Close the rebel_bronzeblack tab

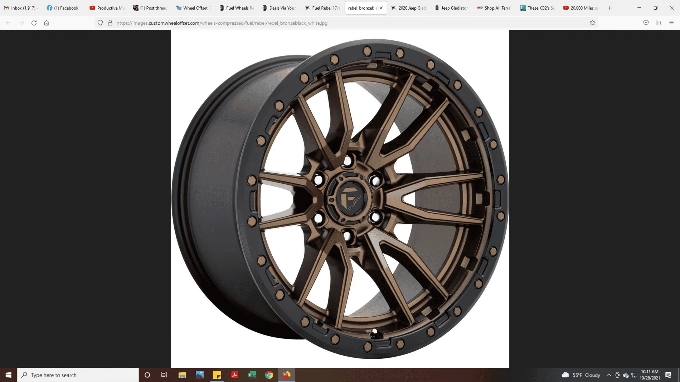(x=381, y=8)
